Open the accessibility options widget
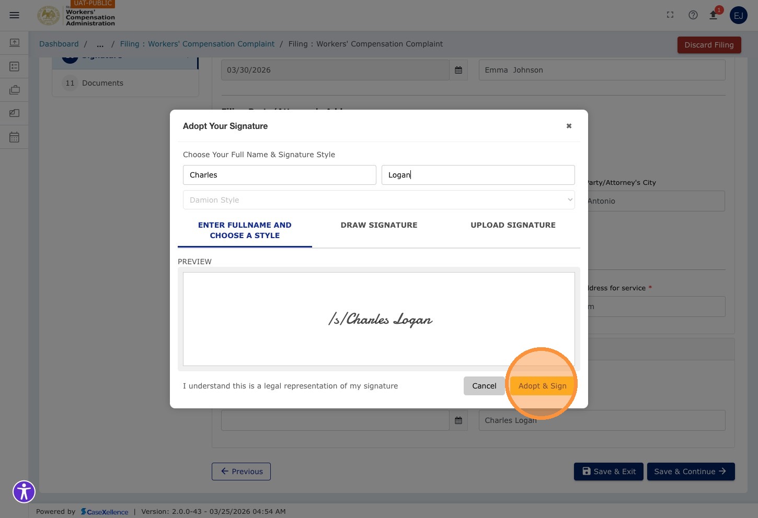The image size is (758, 518). 24,491
